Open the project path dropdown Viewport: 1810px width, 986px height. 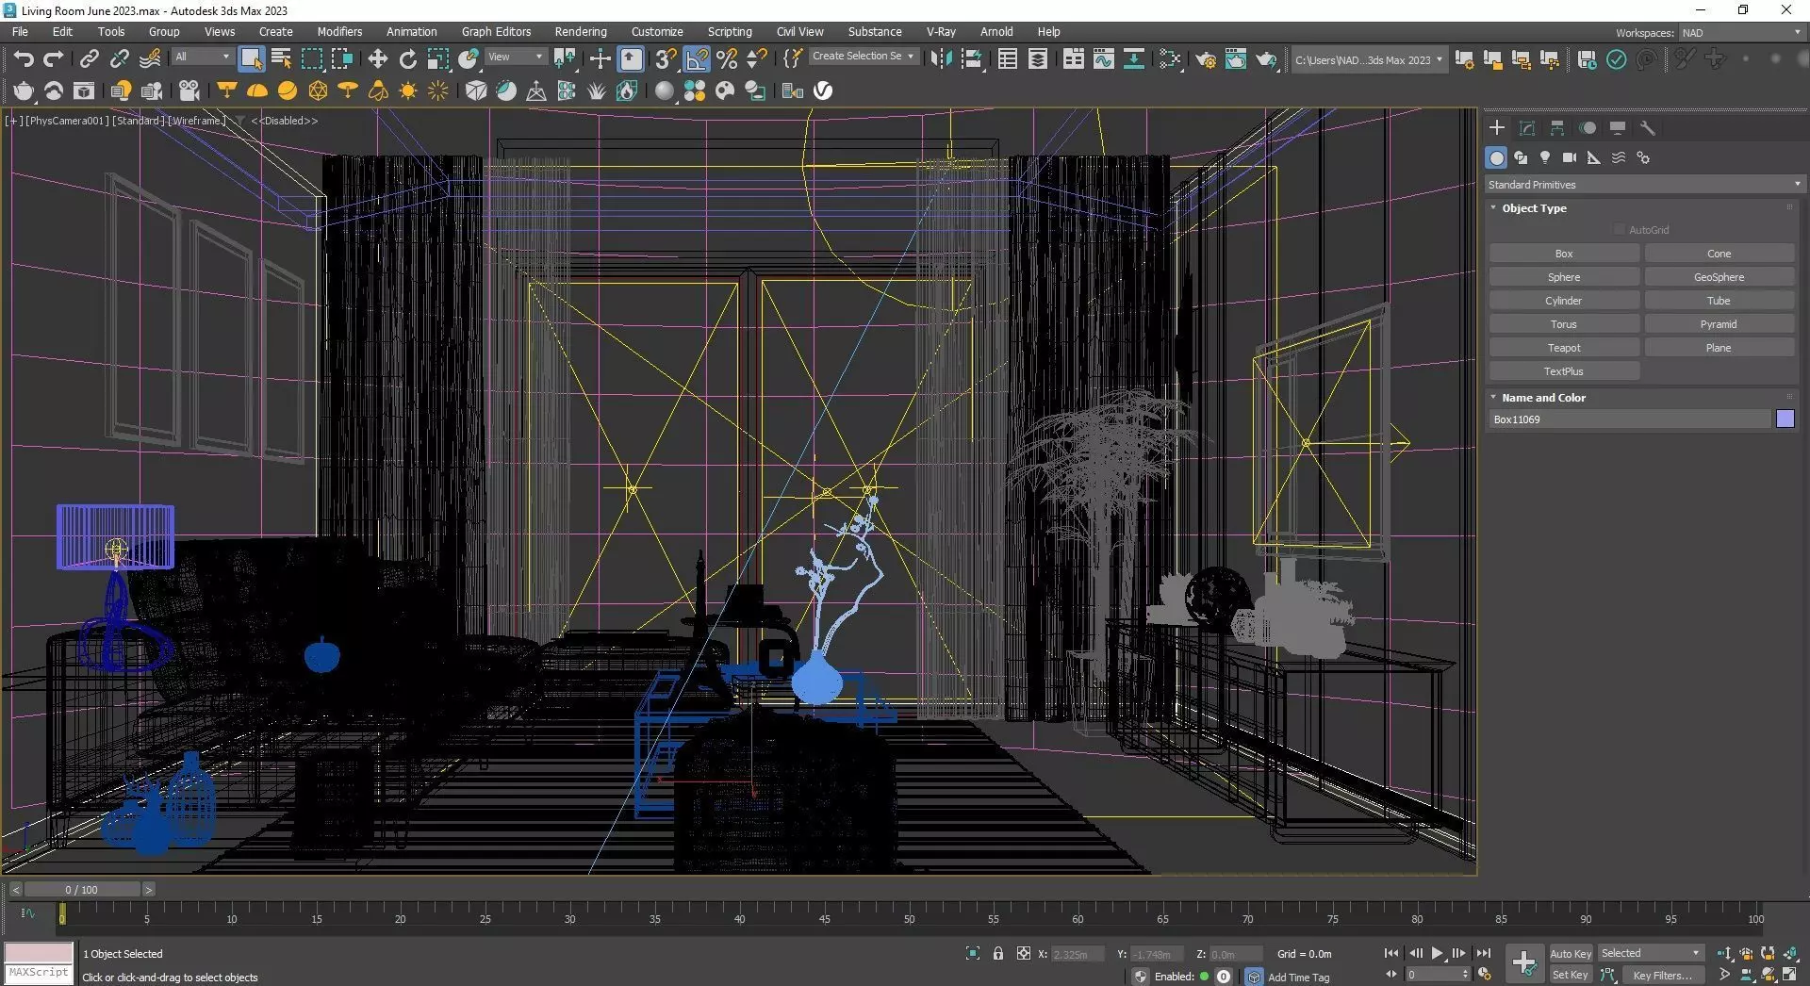coord(1367,60)
